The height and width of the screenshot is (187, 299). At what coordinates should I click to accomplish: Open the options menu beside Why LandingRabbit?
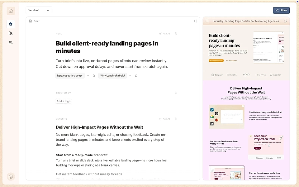click(131, 75)
